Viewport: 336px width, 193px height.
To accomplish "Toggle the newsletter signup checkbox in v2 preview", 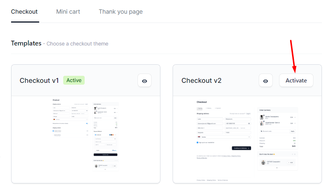I will click(197, 142).
